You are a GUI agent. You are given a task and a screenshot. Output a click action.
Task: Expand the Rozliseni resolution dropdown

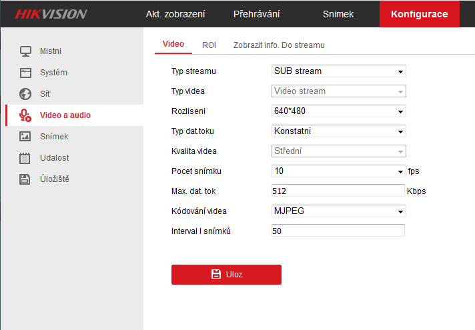[x=338, y=111]
